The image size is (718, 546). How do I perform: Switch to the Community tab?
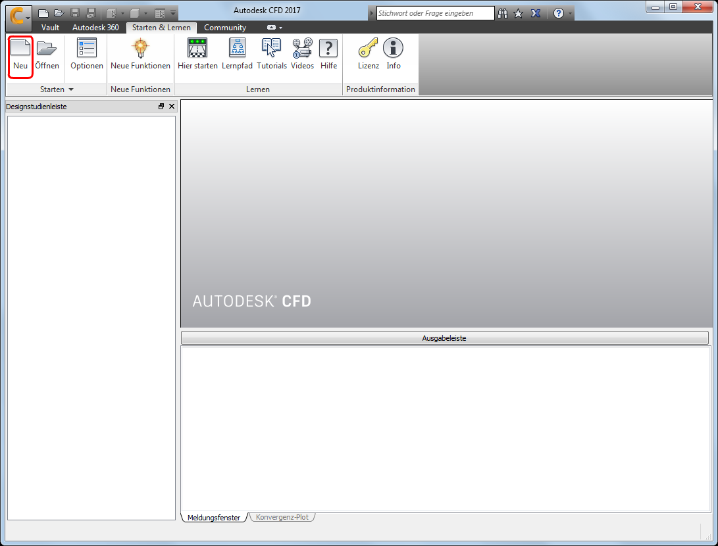pyautogui.click(x=225, y=28)
